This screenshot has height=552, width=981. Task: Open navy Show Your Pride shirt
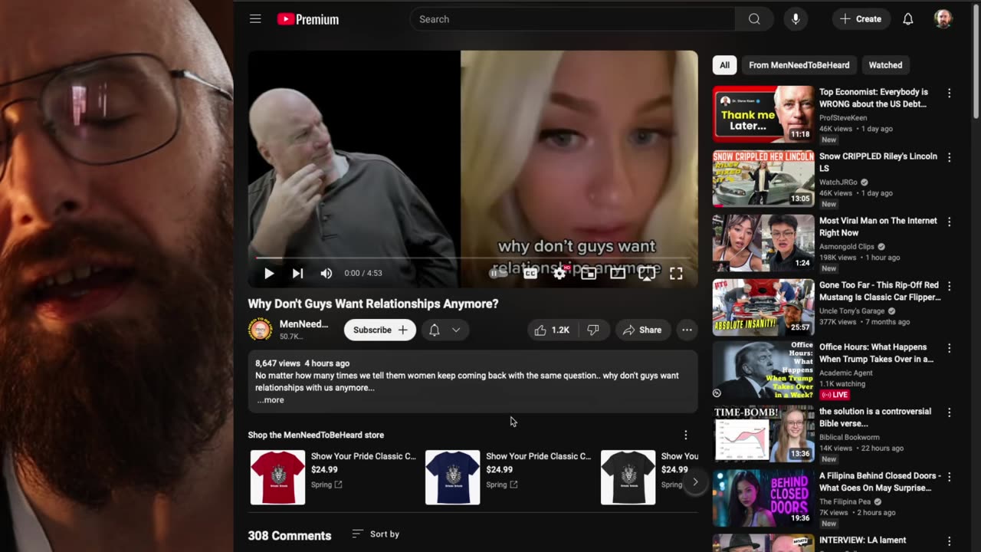pyautogui.click(x=453, y=478)
